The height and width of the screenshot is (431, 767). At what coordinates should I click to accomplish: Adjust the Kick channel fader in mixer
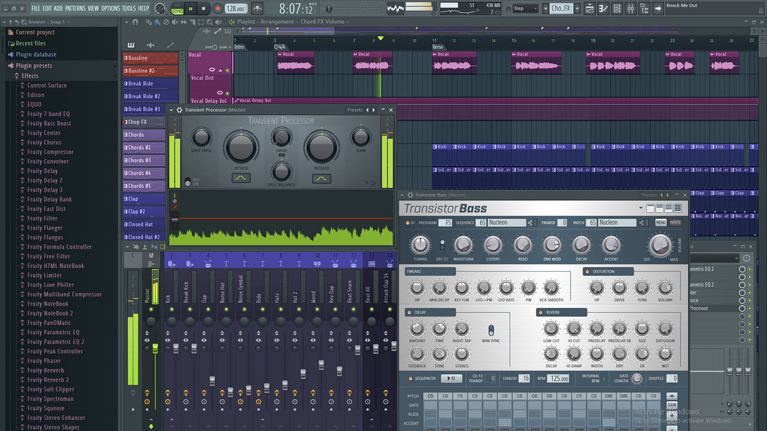[x=176, y=348]
